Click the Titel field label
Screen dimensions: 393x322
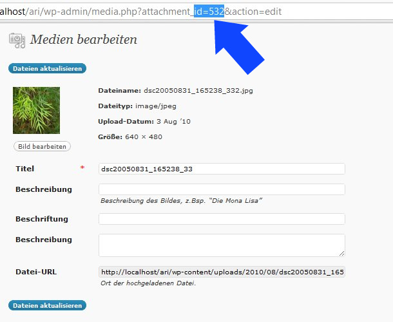[24, 169]
